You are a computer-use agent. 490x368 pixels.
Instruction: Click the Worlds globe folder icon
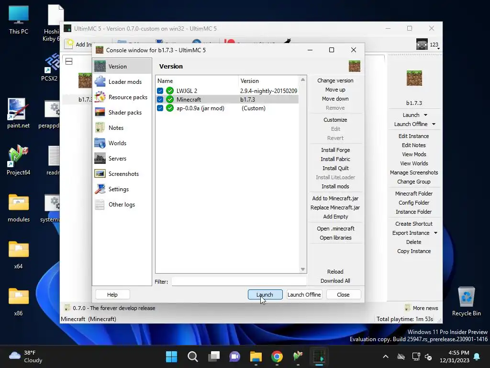(x=100, y=143)
